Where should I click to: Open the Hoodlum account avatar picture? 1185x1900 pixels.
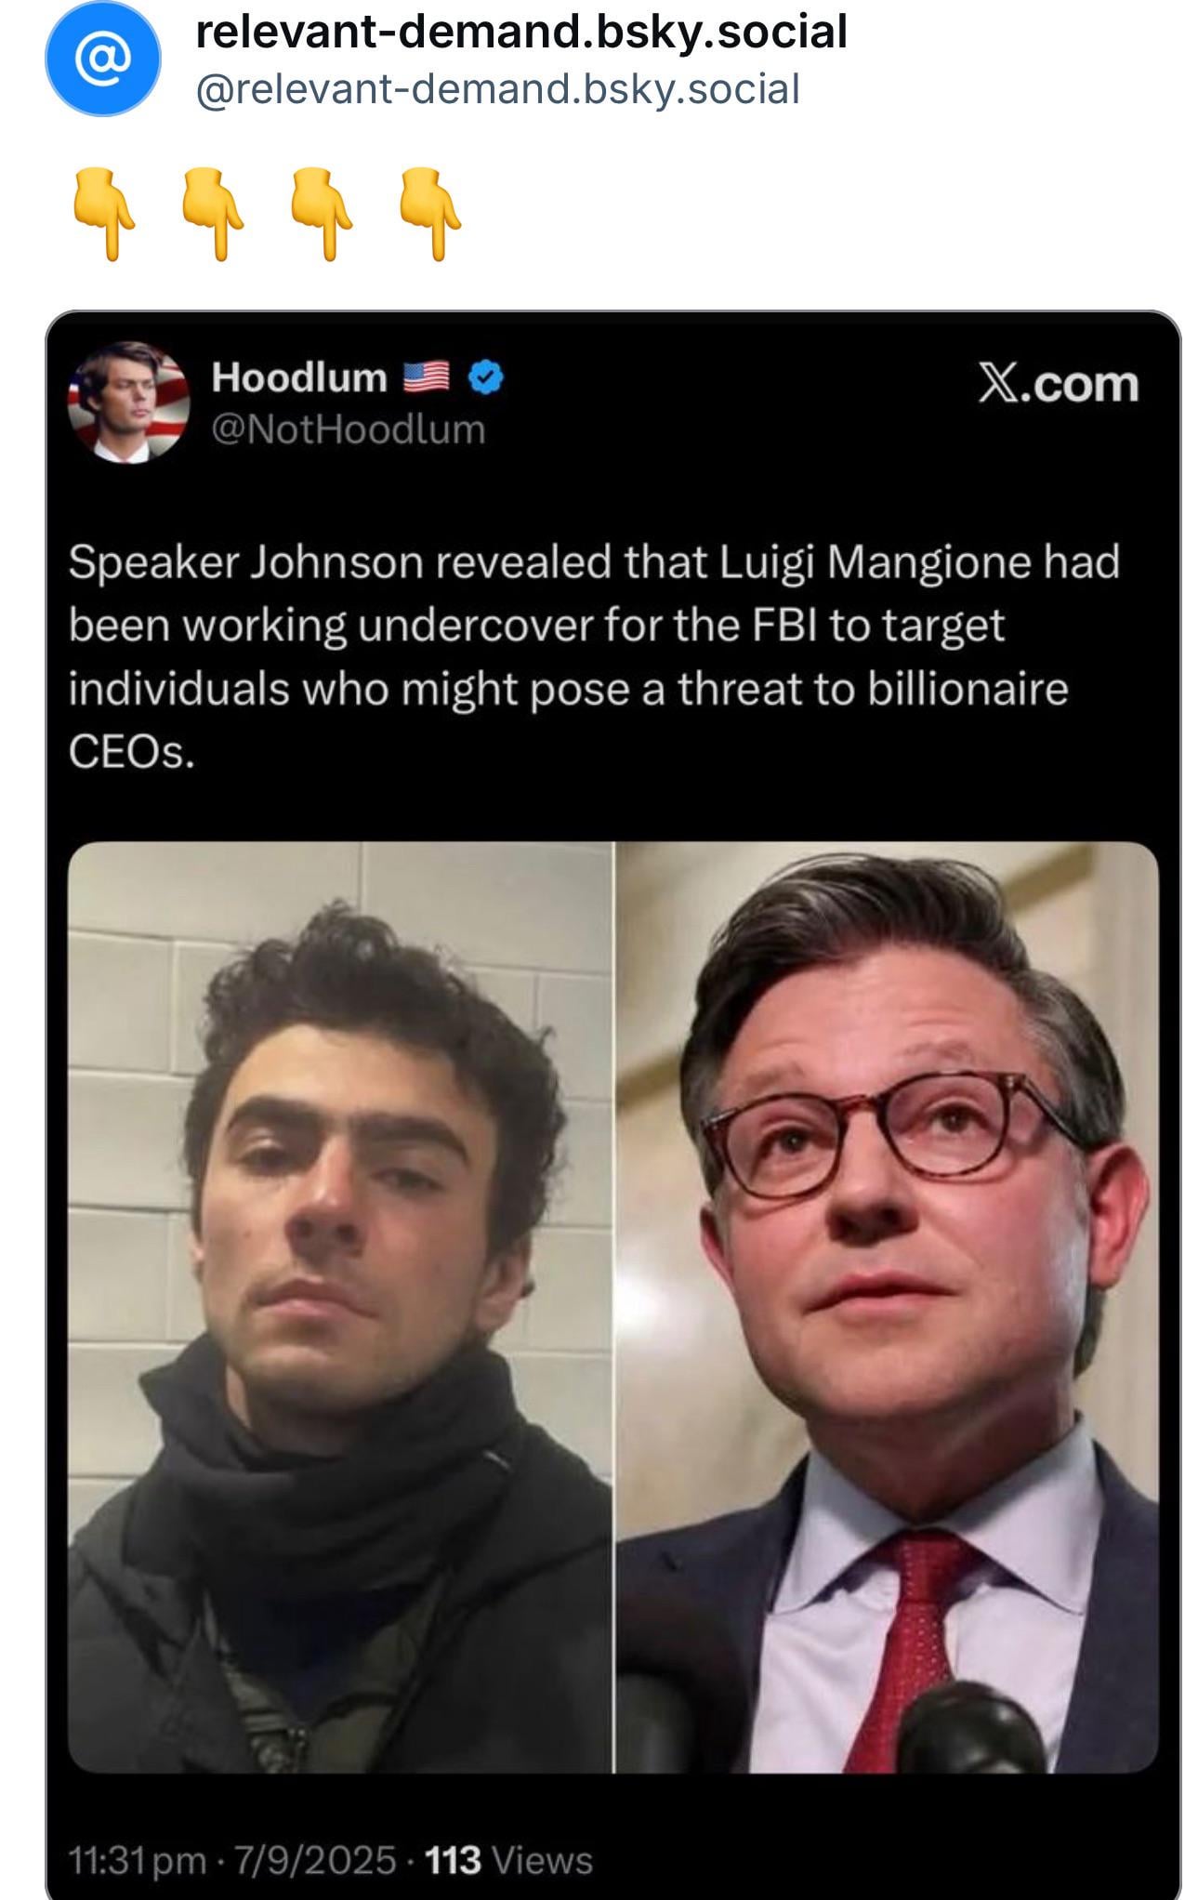(128, 402)
